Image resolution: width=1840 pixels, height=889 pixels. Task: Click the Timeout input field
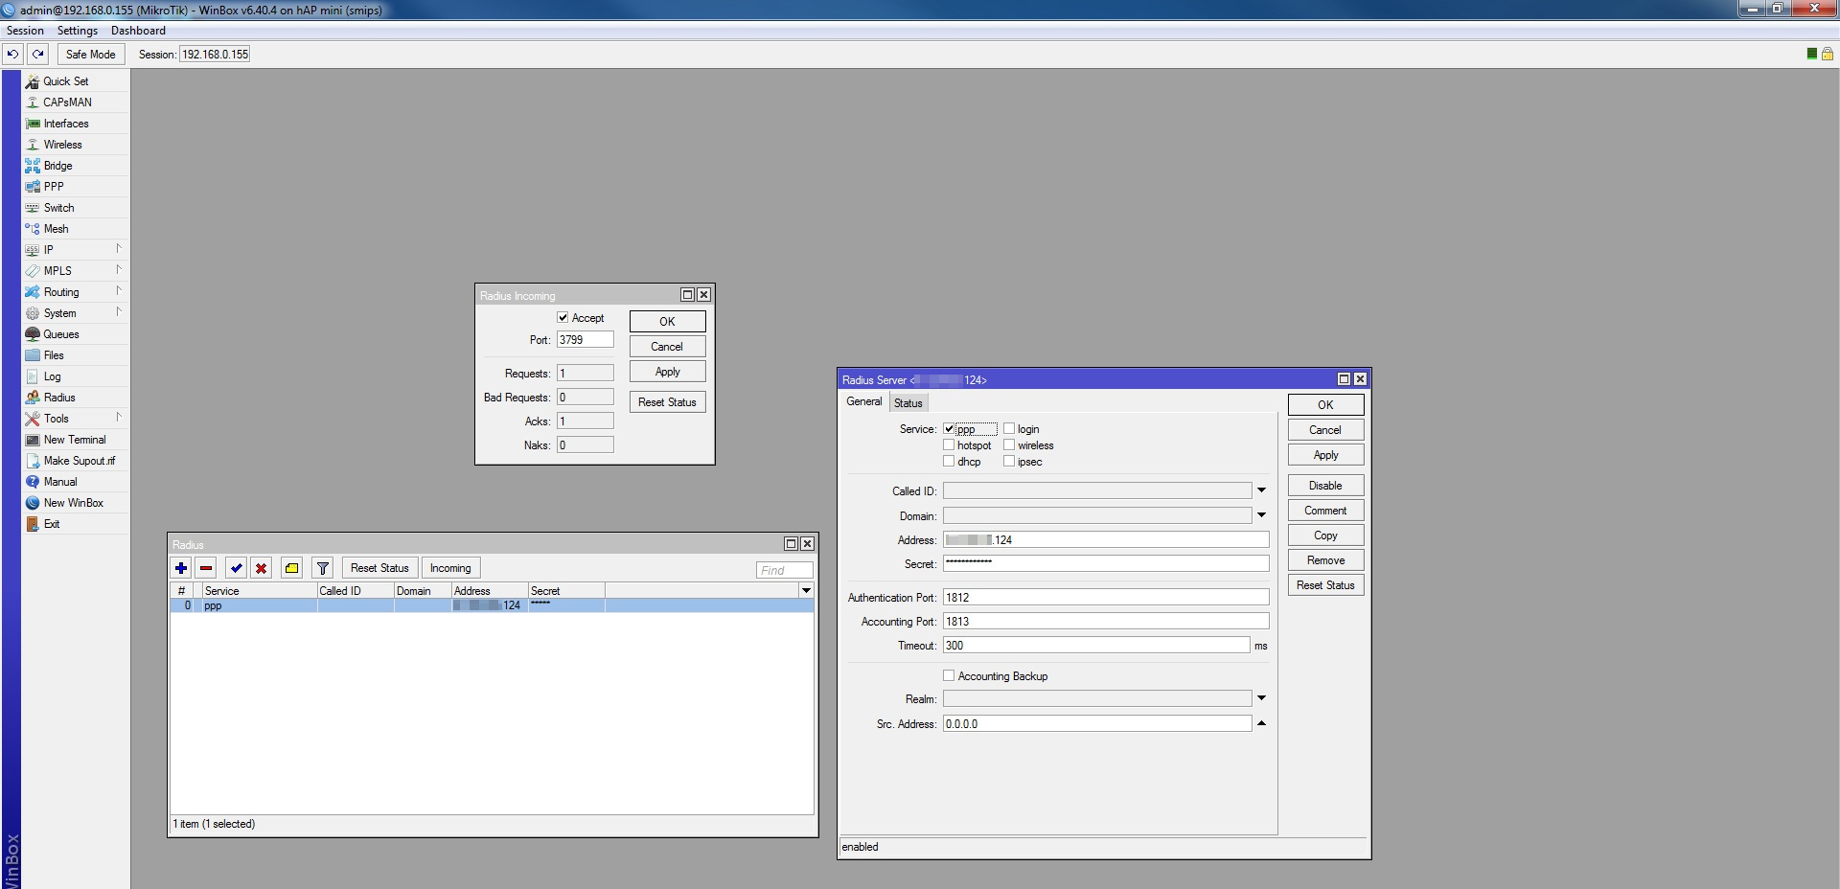(x=1095, y=646)
